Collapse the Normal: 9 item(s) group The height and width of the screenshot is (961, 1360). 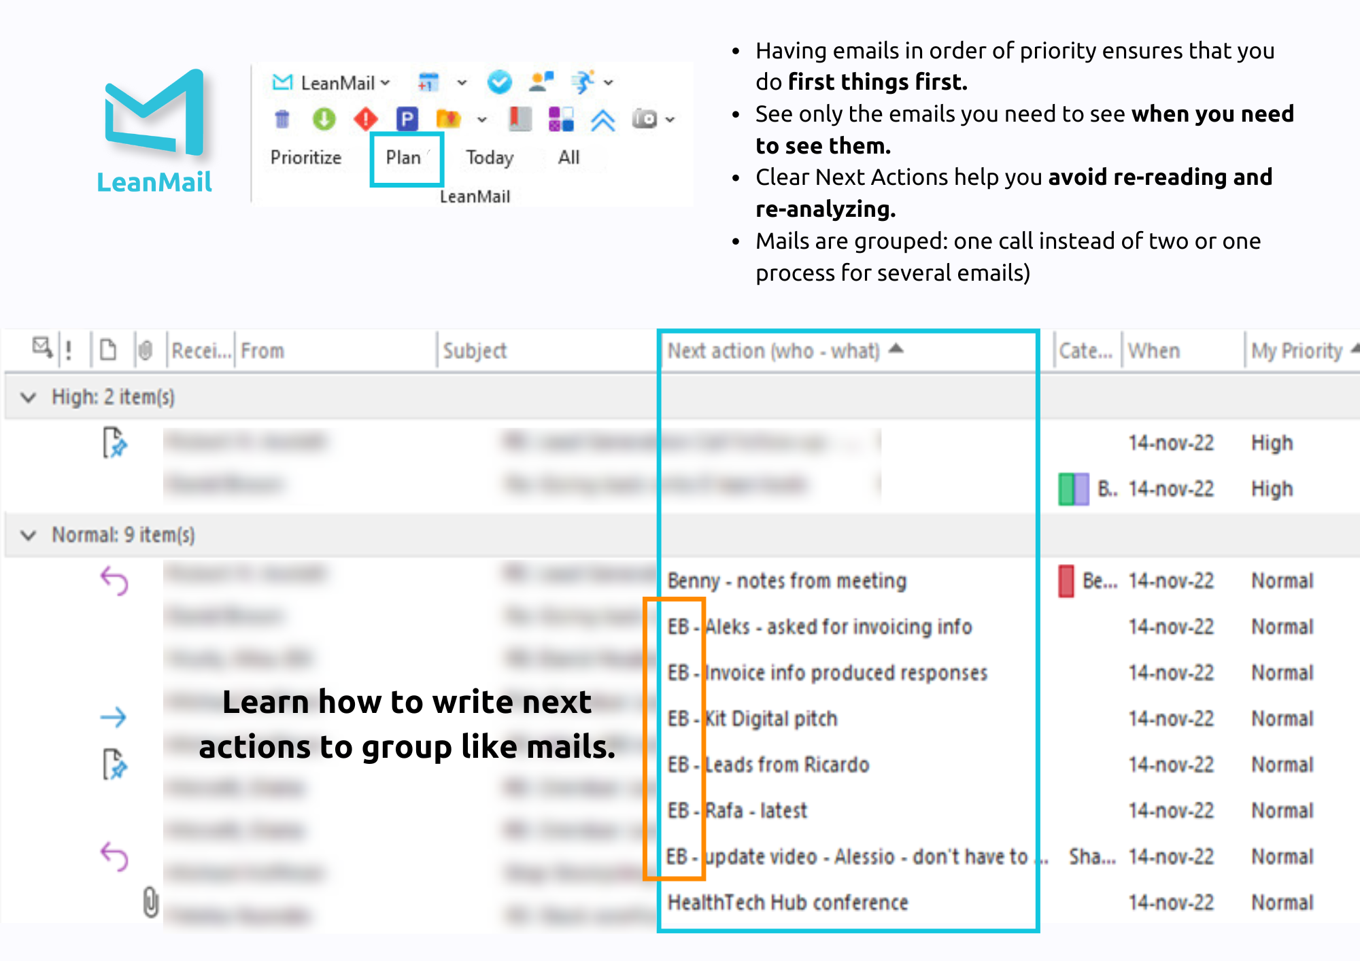click(27, 535)
